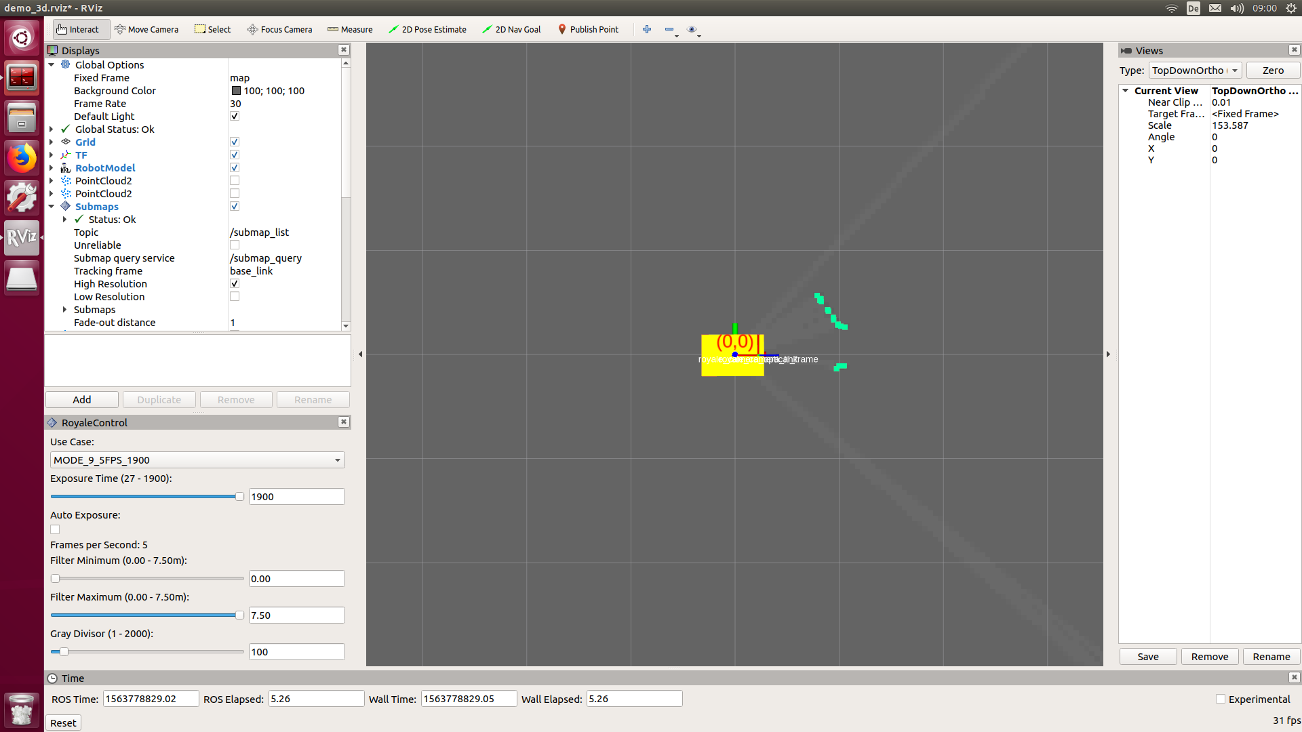Collapse the Global Options tree node
This screenshot has width=1302, height=732.
[x=52, y=64]
